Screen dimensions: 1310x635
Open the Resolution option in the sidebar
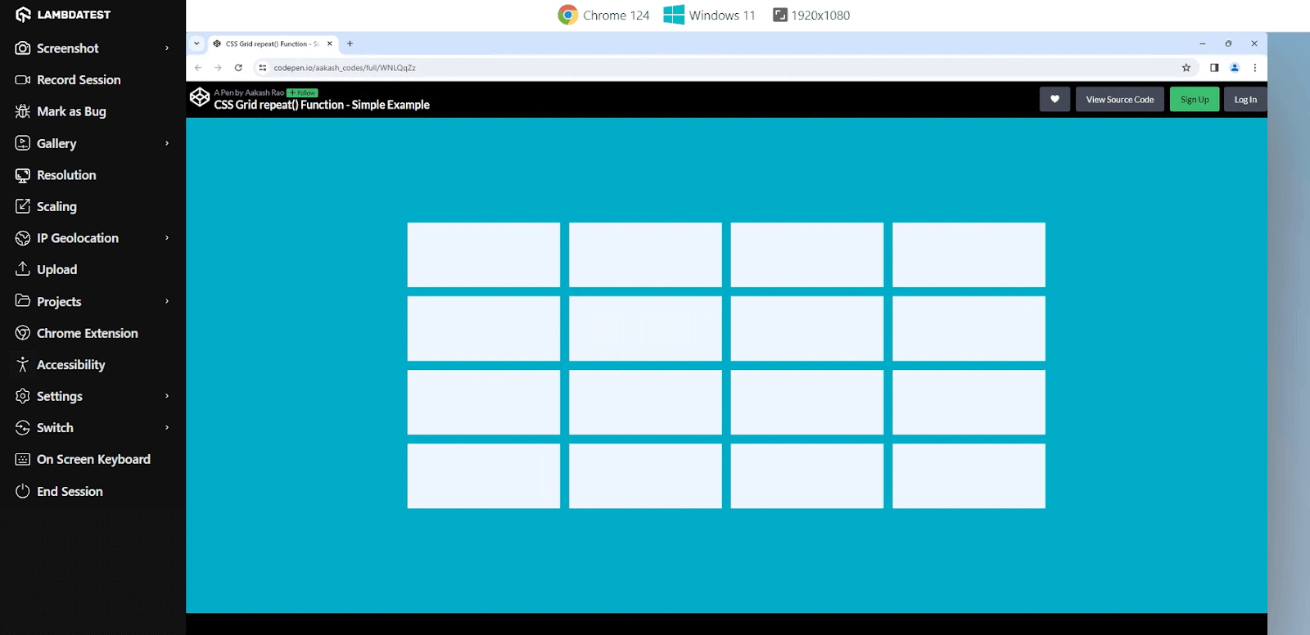(56, 175)
